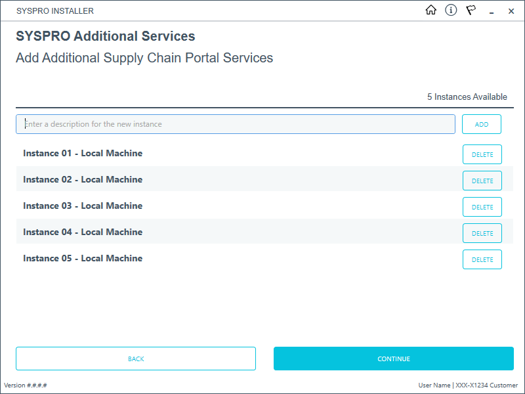This screenshot has height=394, width=525.
Task: Delete Instance 02 - Local Machine
Action: tap(482, 181)
